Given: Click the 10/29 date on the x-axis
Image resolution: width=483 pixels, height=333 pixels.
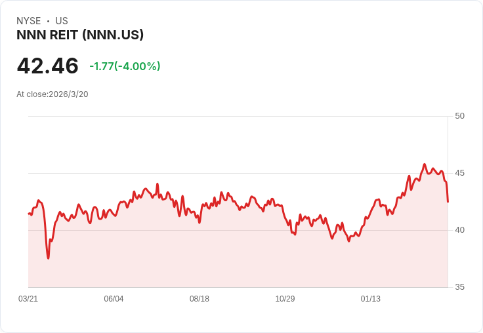Looking at the screenshot, I should click(285, 298).
